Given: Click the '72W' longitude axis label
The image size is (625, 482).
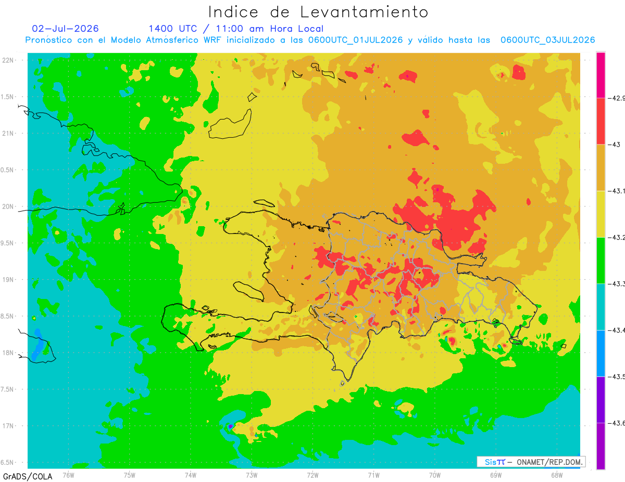Looking at the screenshot, I should 312,475.
